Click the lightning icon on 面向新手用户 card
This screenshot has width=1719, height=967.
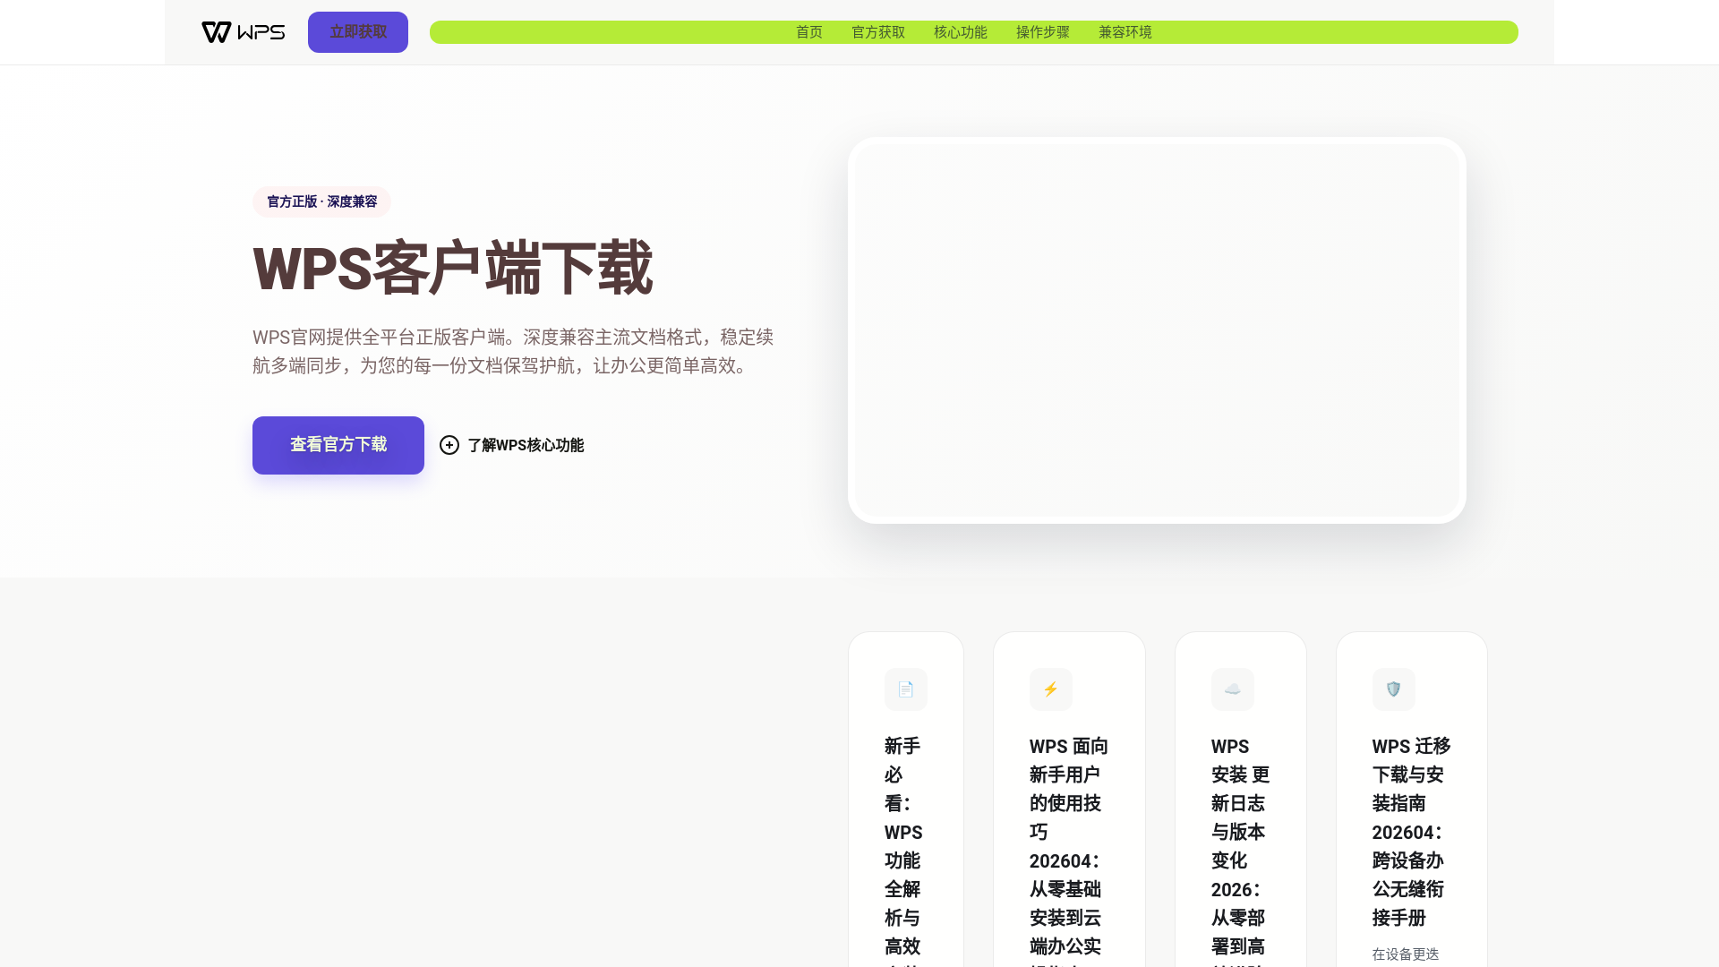1051,689
